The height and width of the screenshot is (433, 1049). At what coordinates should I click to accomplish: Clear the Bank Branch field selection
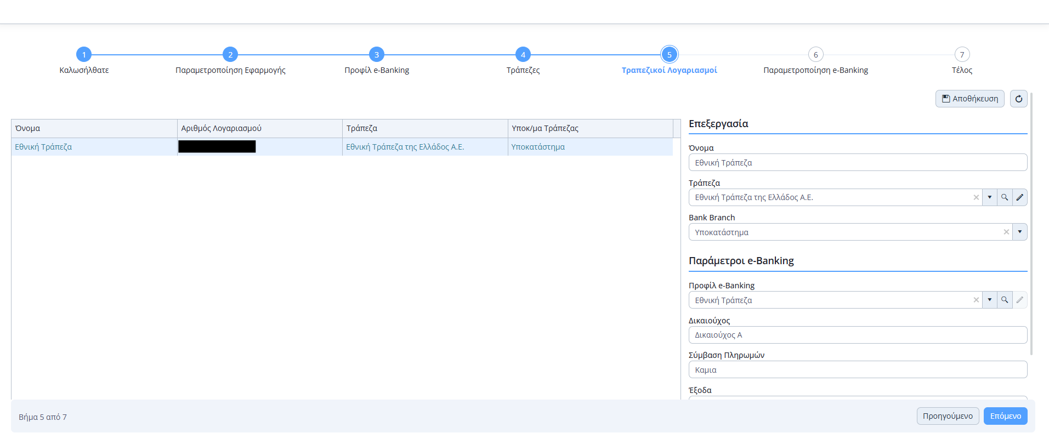1006,232
